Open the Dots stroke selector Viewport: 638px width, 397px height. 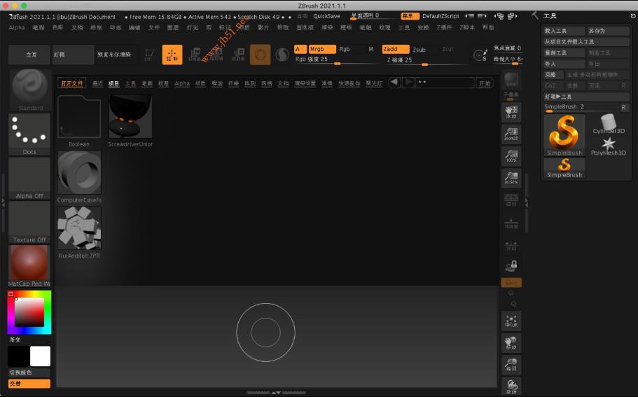[29, 134]
